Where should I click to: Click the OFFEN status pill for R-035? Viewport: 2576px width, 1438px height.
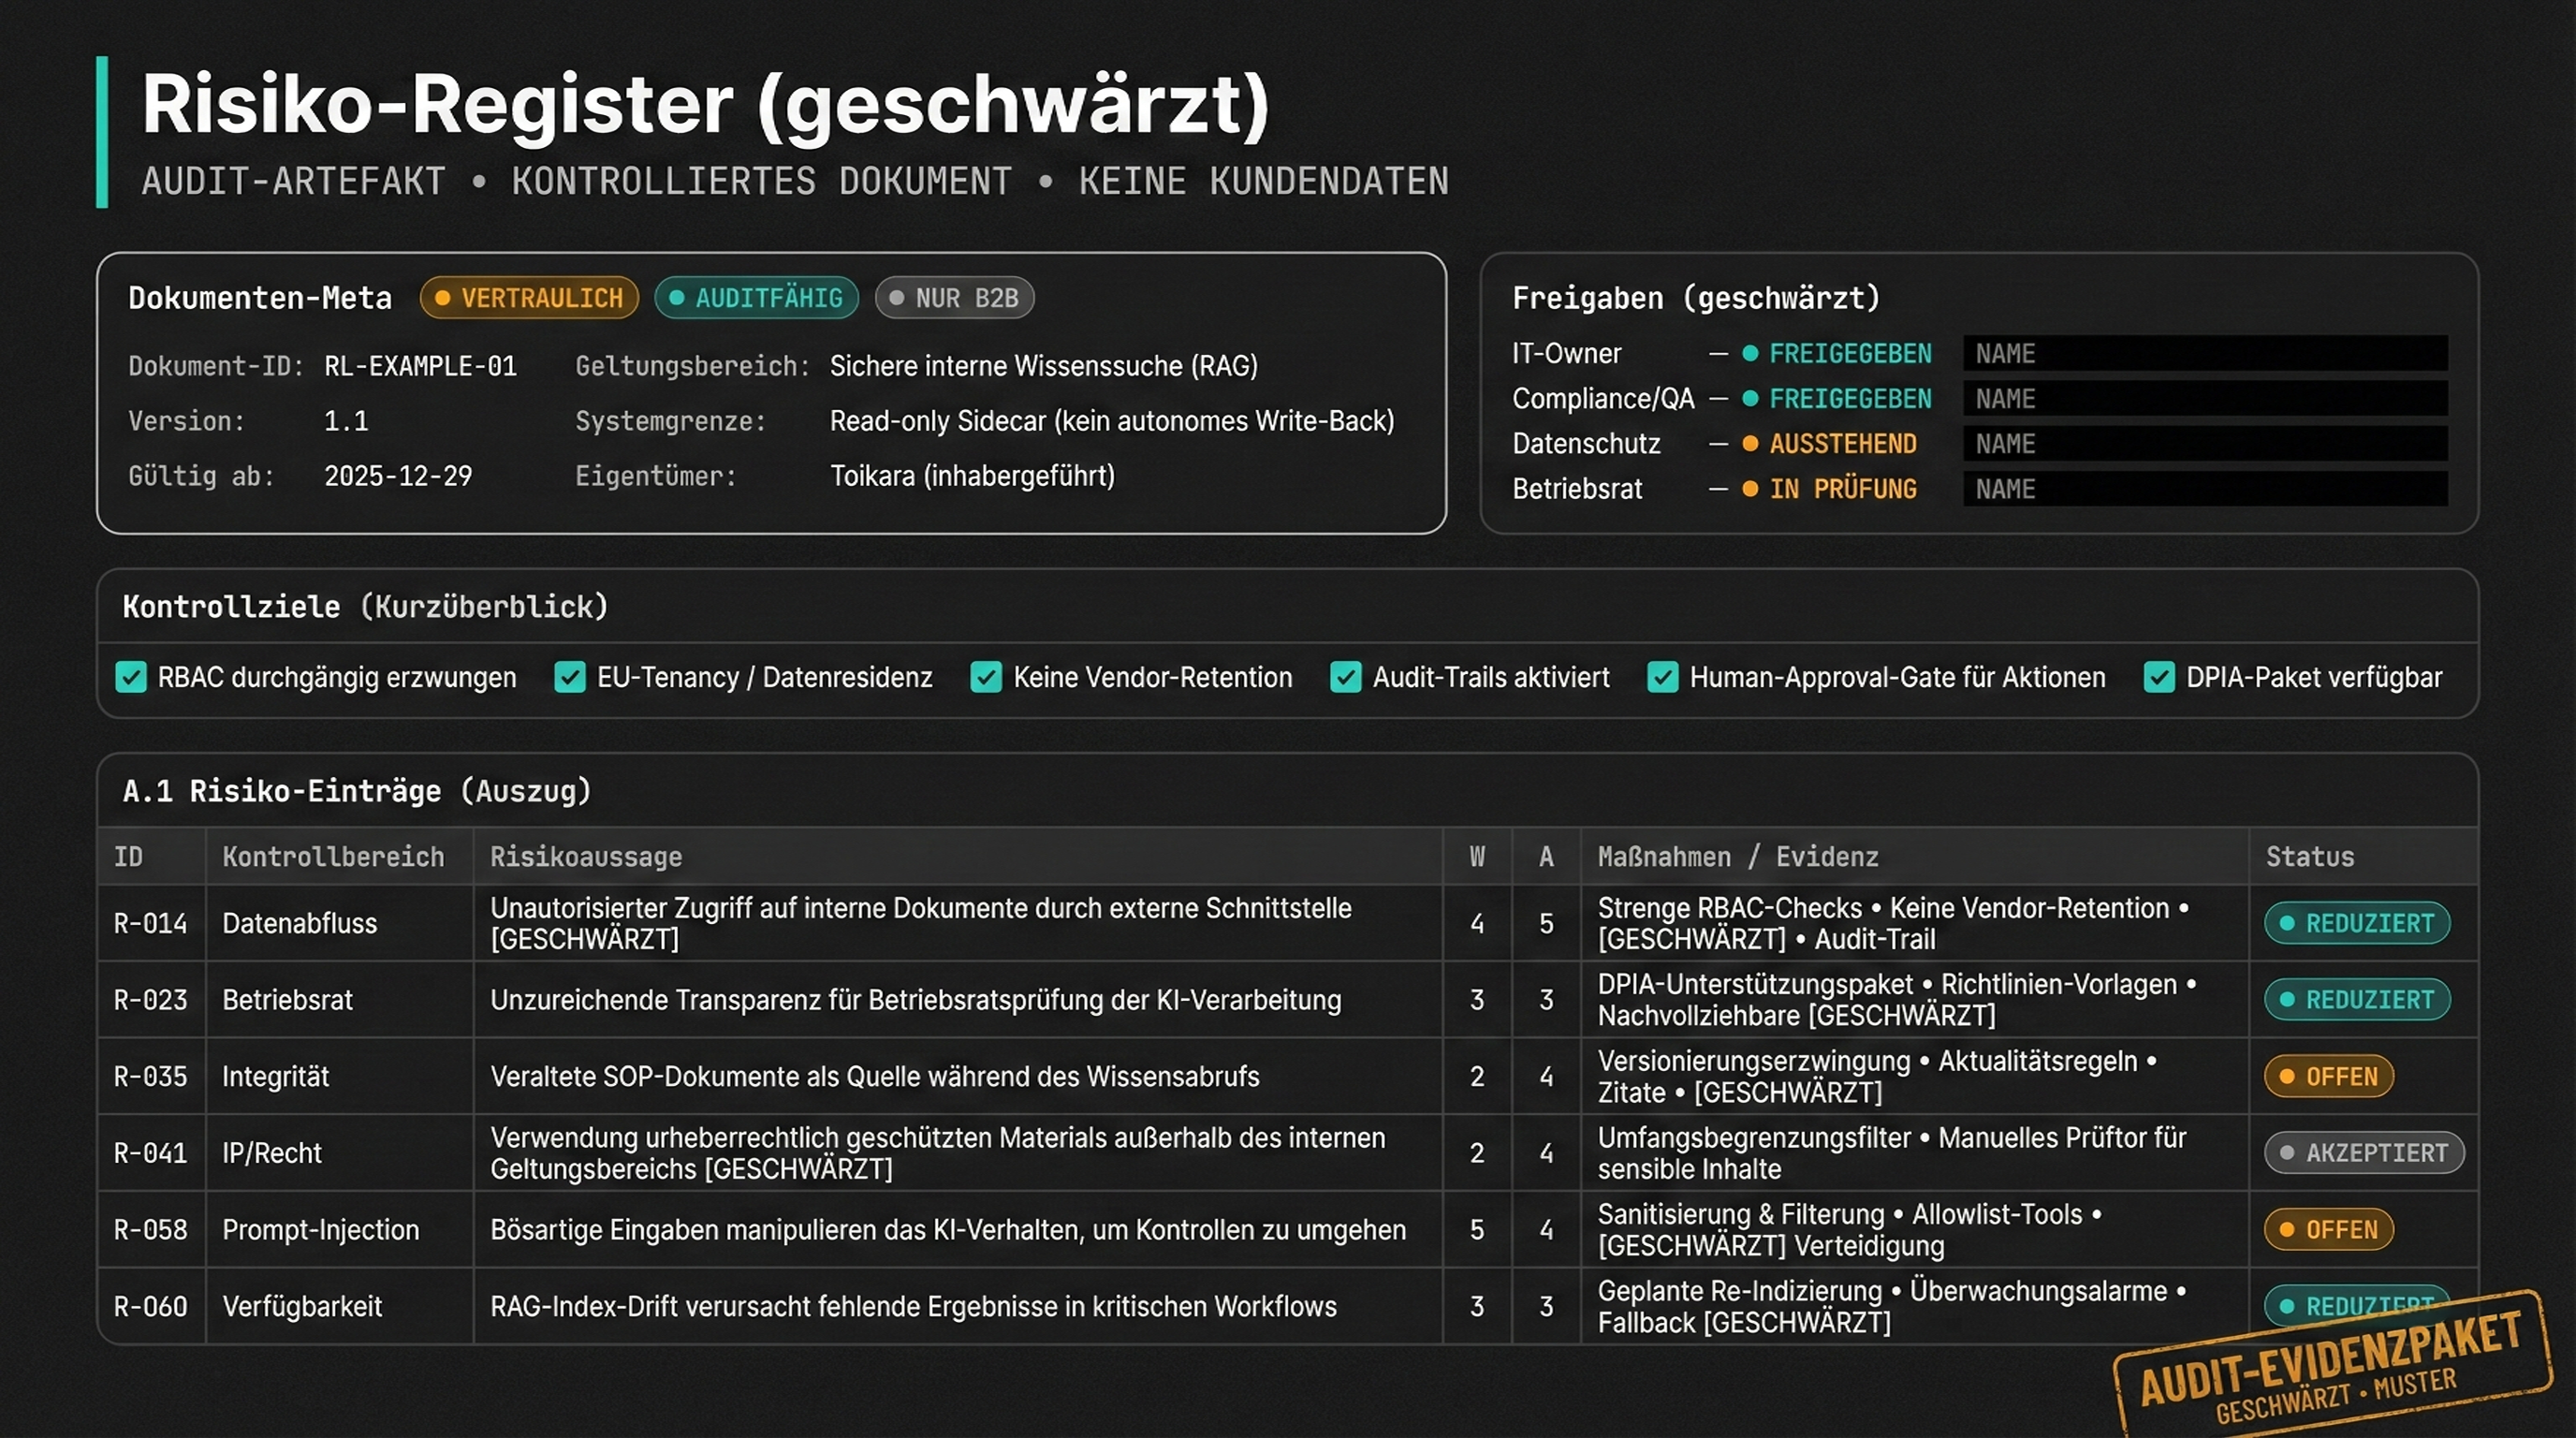[x=2329, y=1077]
